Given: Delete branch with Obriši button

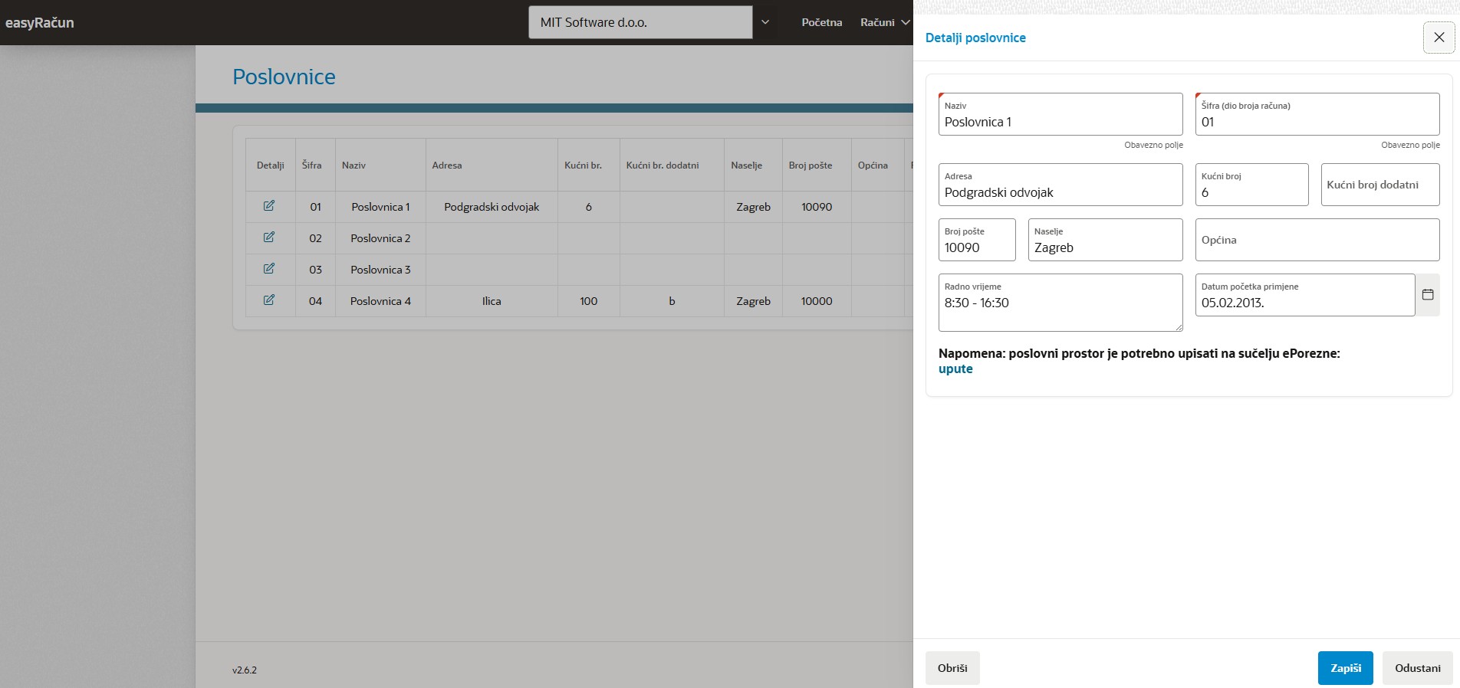Looking at the screenshot, I should [x=952, y=668].
